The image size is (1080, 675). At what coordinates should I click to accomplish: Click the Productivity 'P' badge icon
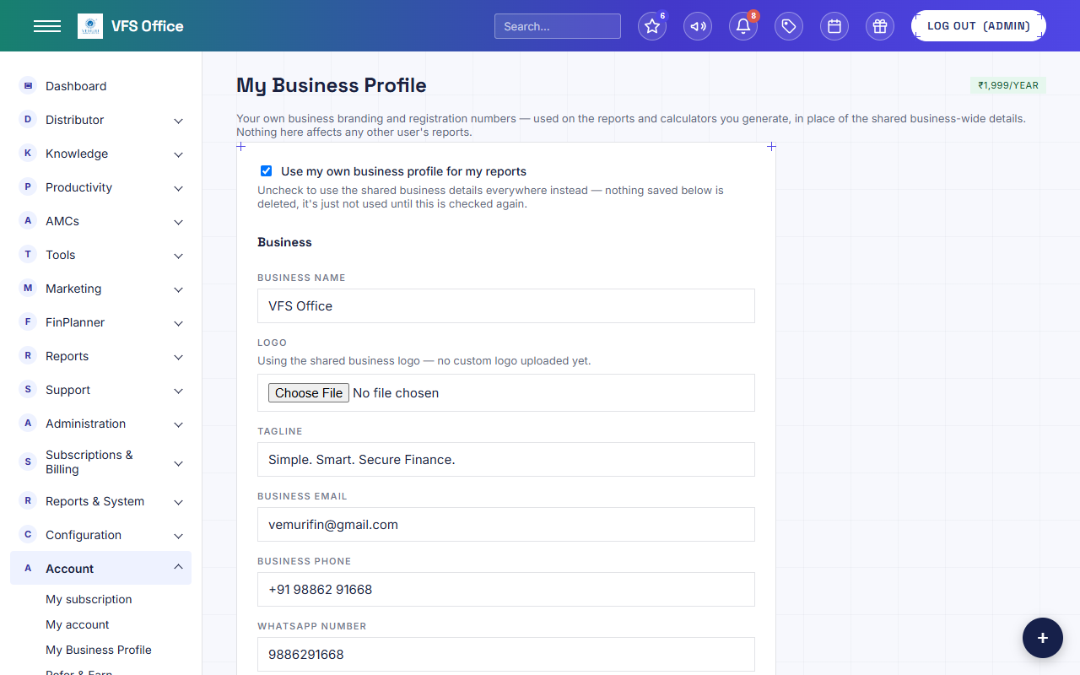tap(28, 186)
